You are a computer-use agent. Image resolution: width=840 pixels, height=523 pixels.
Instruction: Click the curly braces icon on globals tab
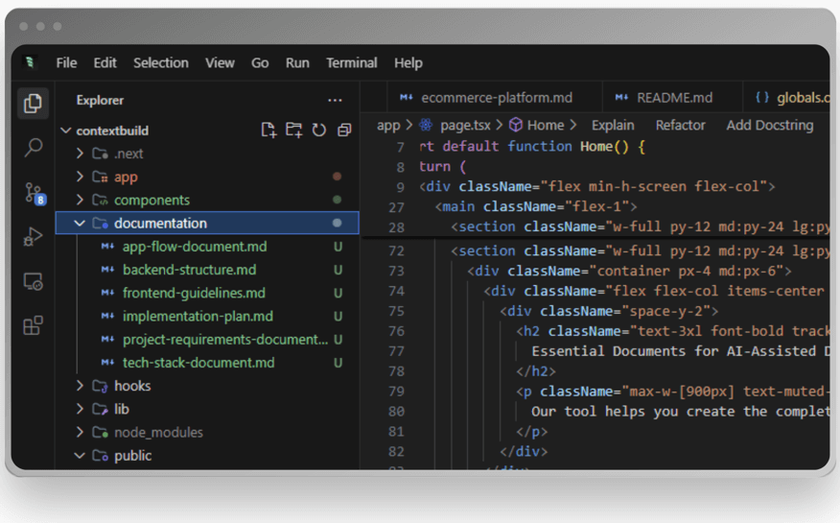762,98
